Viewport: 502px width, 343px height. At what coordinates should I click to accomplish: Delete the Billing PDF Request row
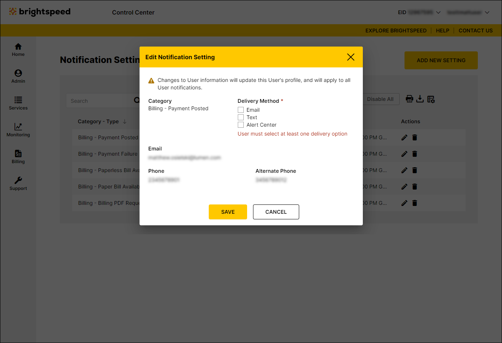(x=415, y=203)
